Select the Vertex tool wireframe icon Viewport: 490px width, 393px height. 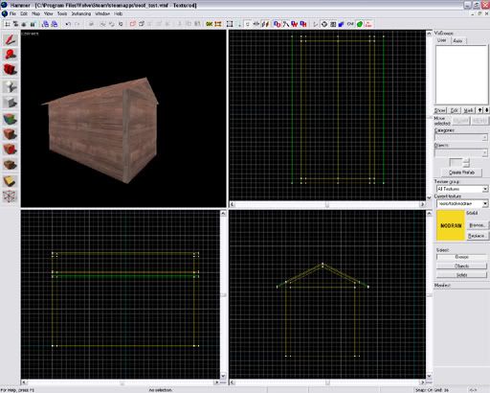[11, 196]
